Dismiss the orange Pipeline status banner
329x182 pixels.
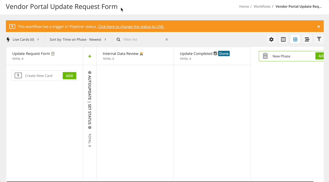coord(319,26)
